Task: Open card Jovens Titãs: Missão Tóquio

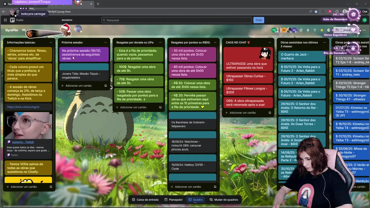Action: point(84,72)
